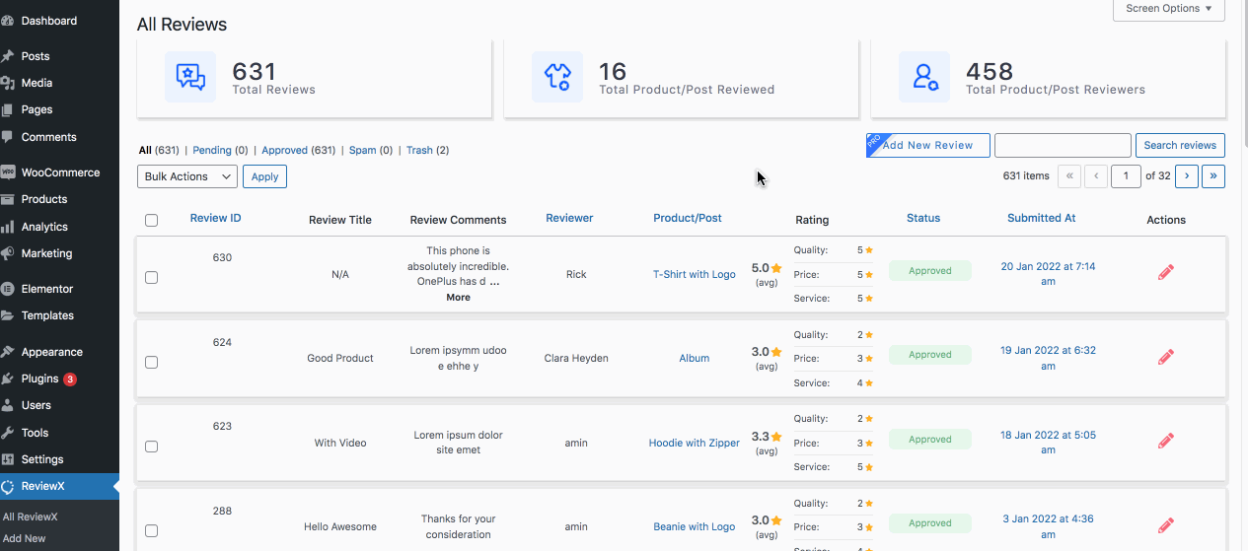Viewport: 1248px width, 551px height.
Task: Click the Total Reviewers person icon
Action: [x=924, y=77]
